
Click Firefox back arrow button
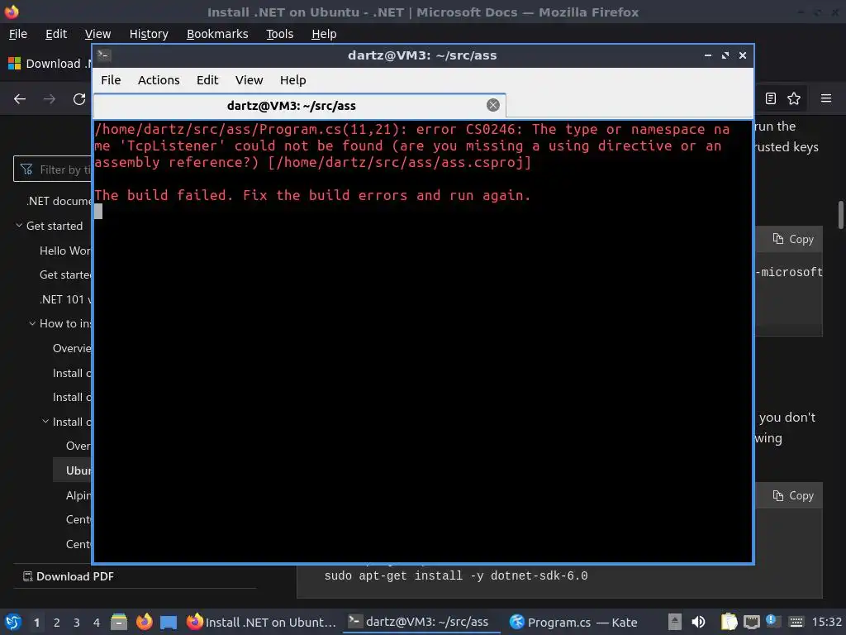pos(20,99)
